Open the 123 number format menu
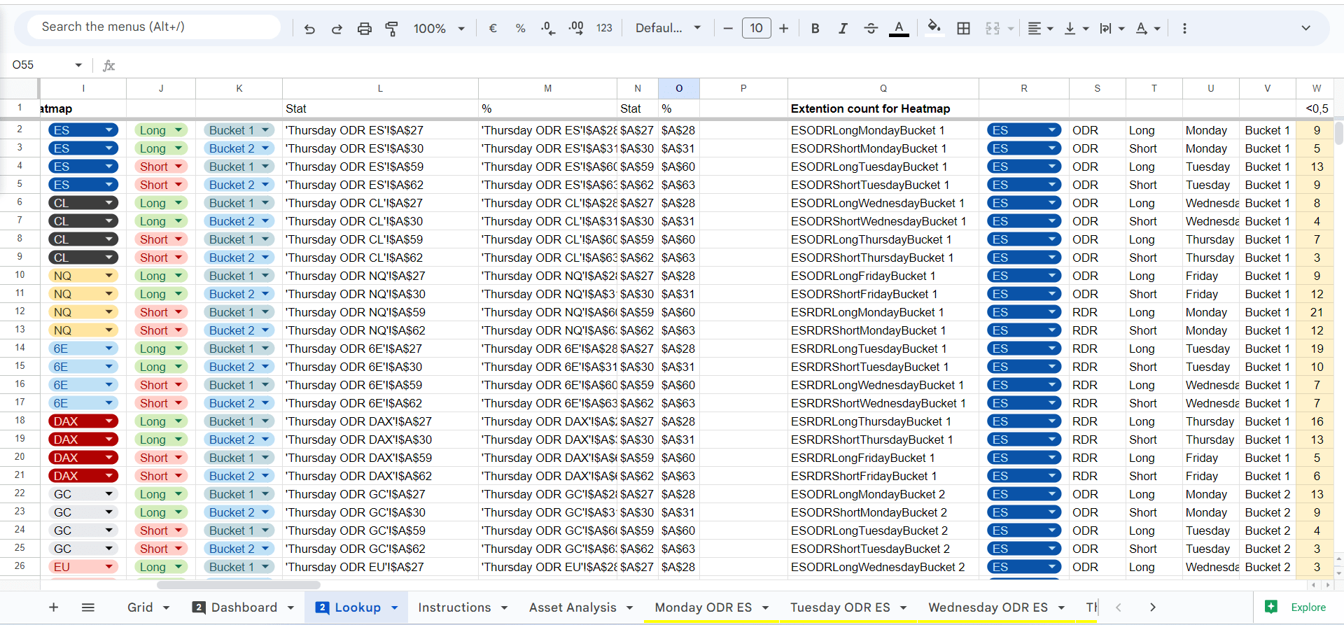The height and width of the screenshot is (625, 1344). 604,28
